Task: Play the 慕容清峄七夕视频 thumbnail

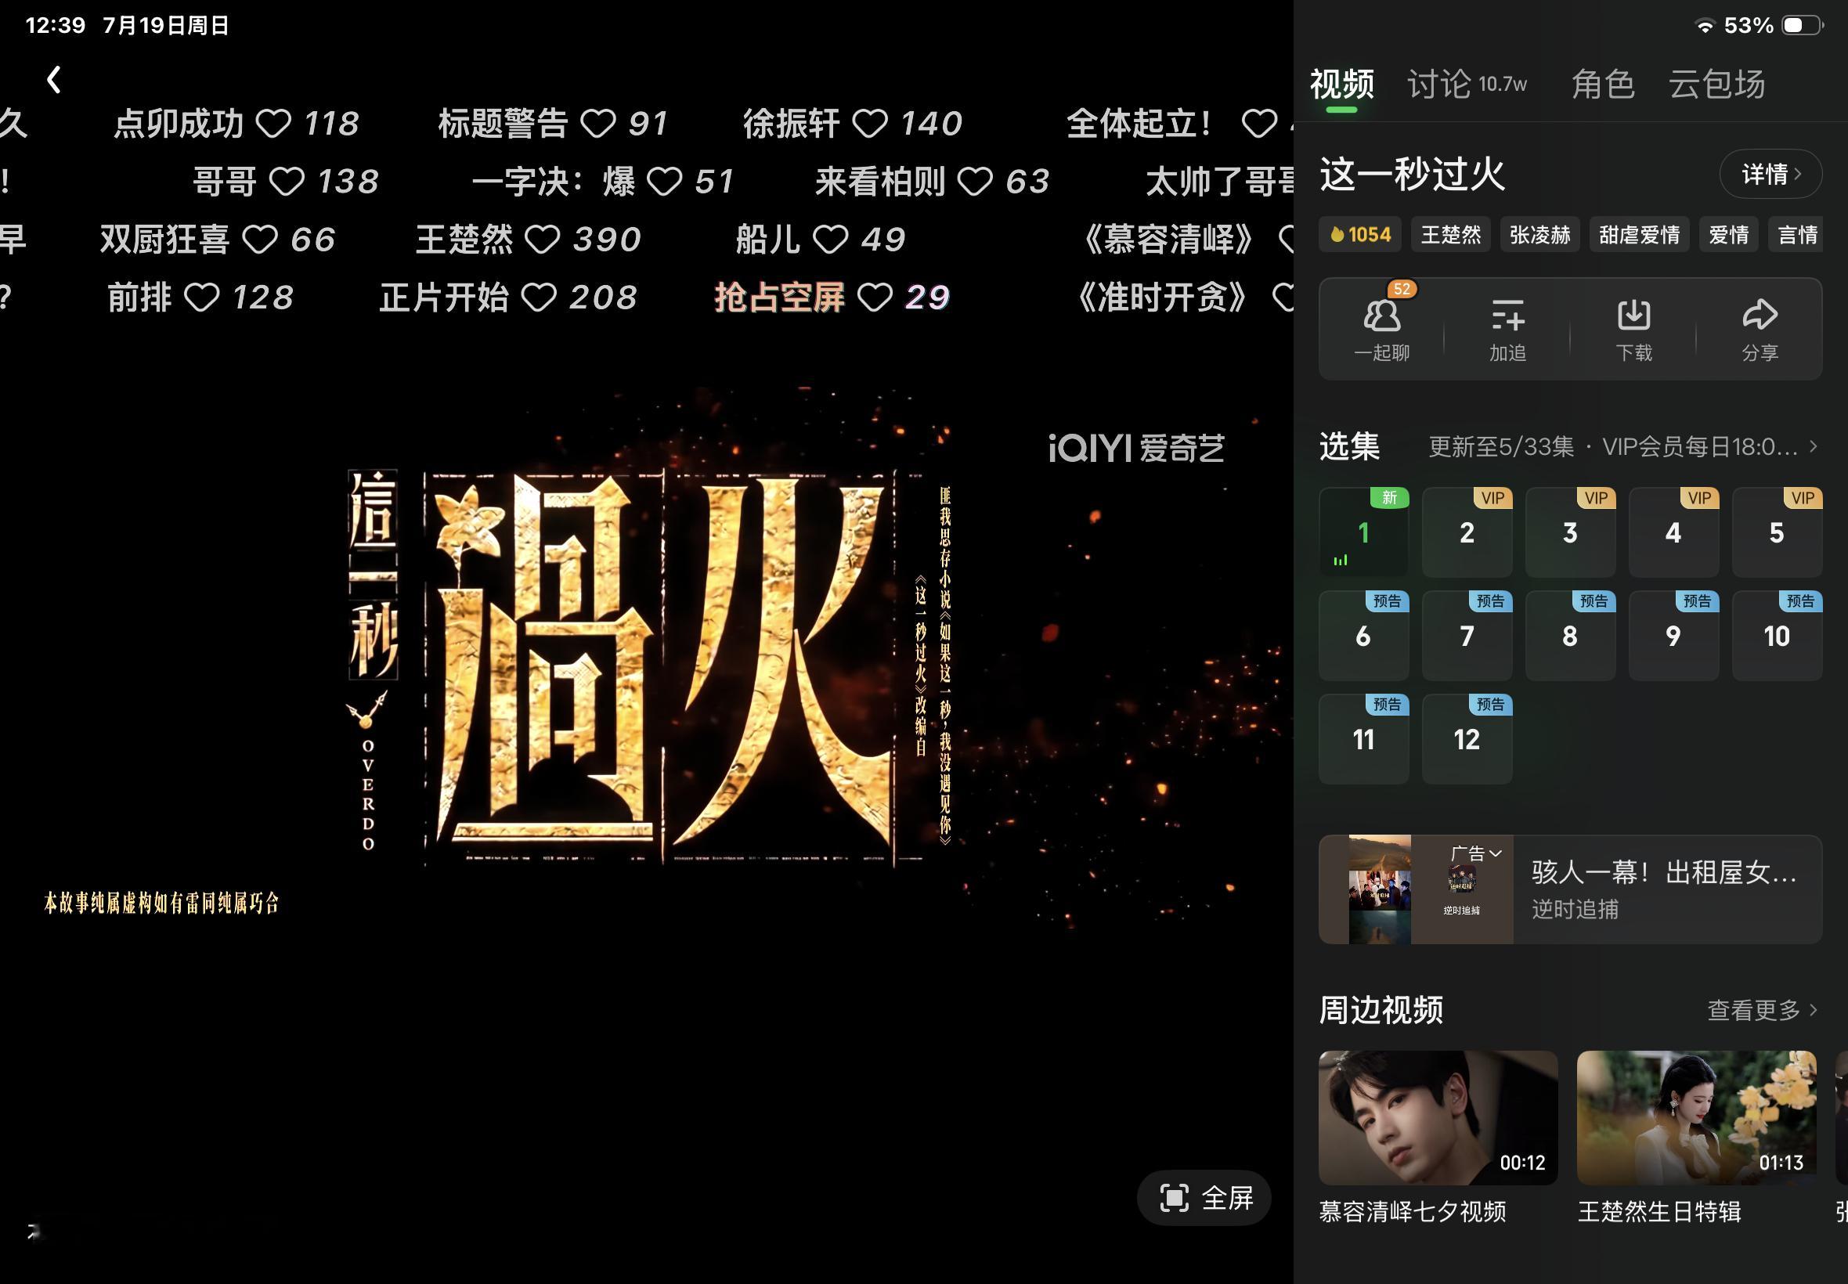Action: (1438, 1116)
